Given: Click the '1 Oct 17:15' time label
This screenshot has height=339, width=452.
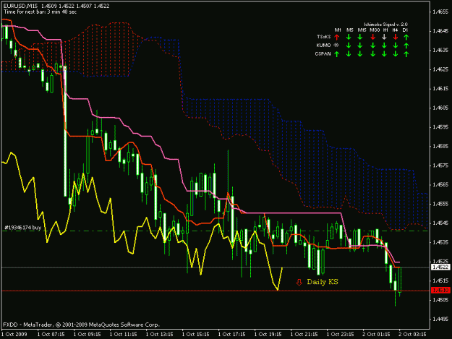Looking at the screenshot, I should point(231,335).
